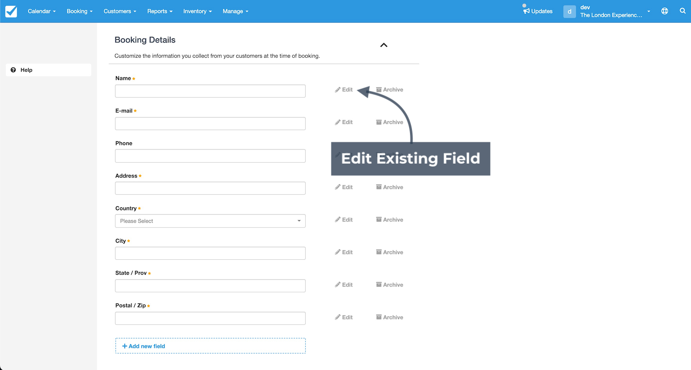Edit the Name field
Viewport: 691px width, 370px height.
tap(344, 90)
